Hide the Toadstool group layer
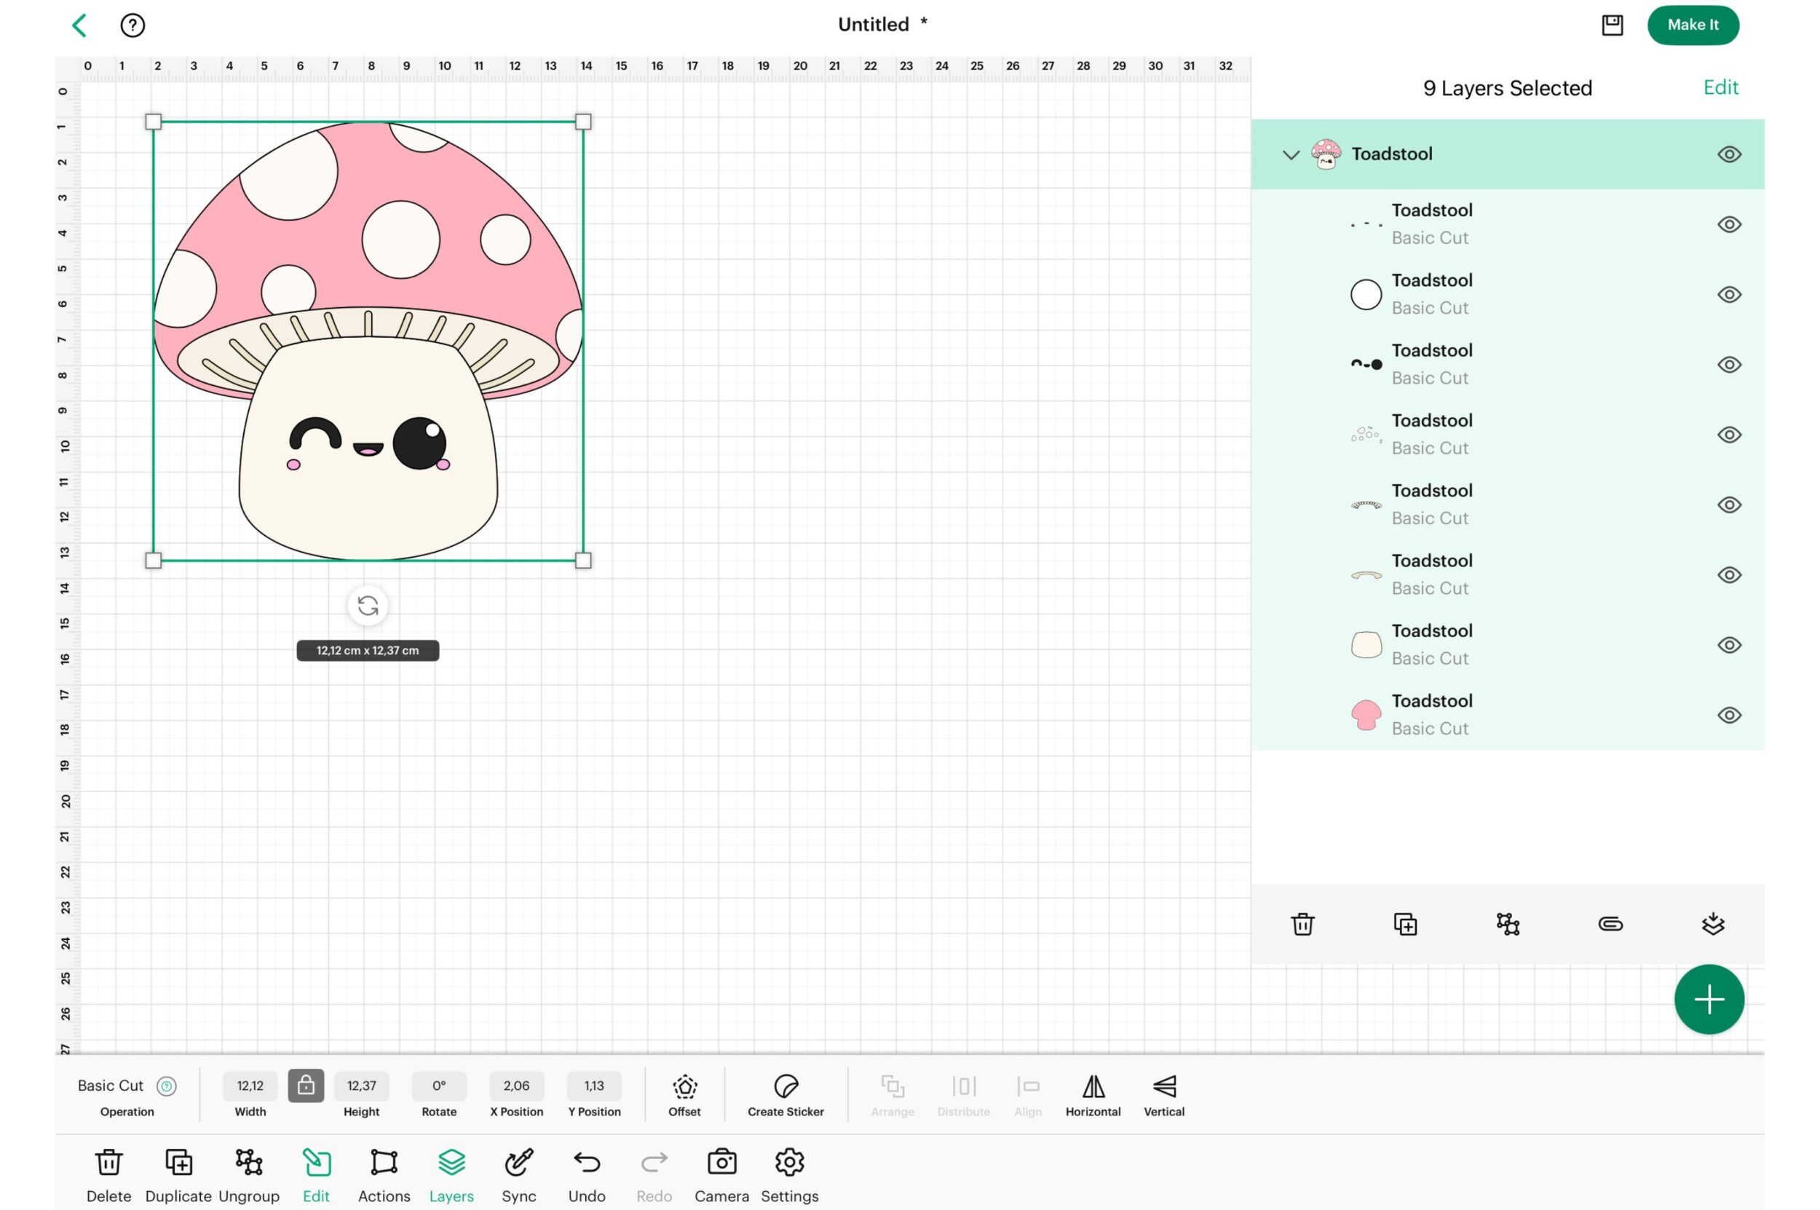Viewport: 1820px width, 1210px height. 1728,154
